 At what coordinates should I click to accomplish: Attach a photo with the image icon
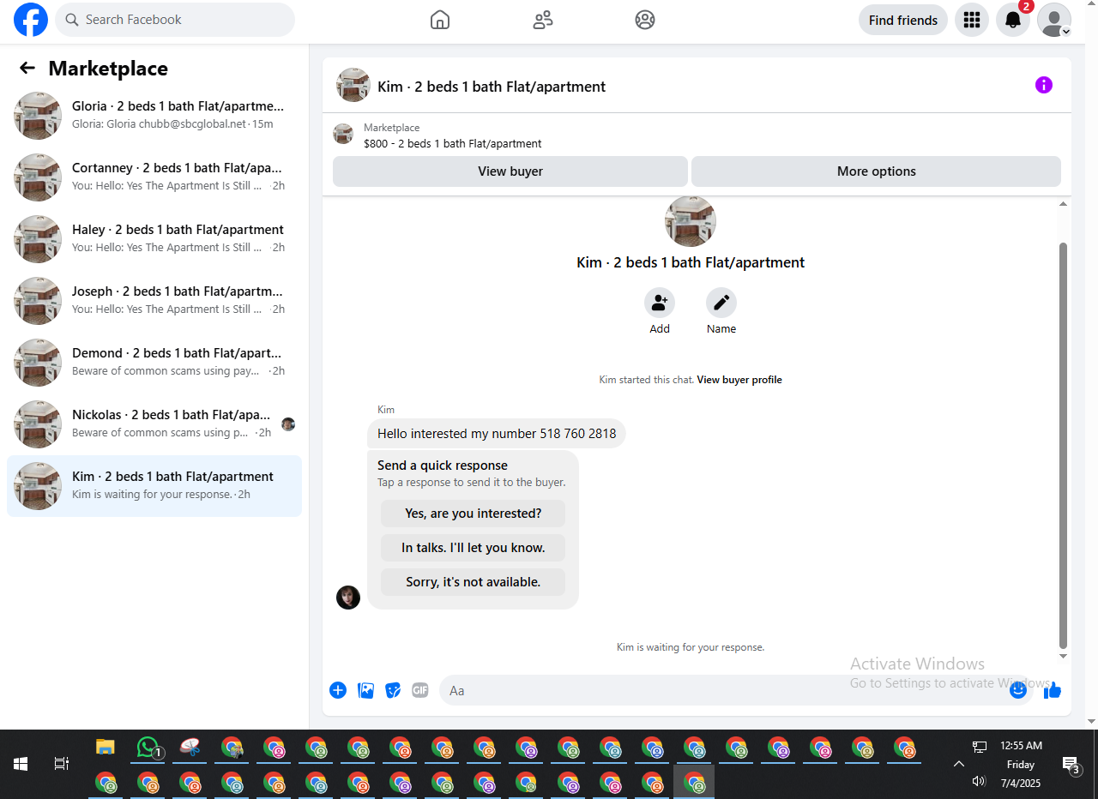tap(365, 690)
